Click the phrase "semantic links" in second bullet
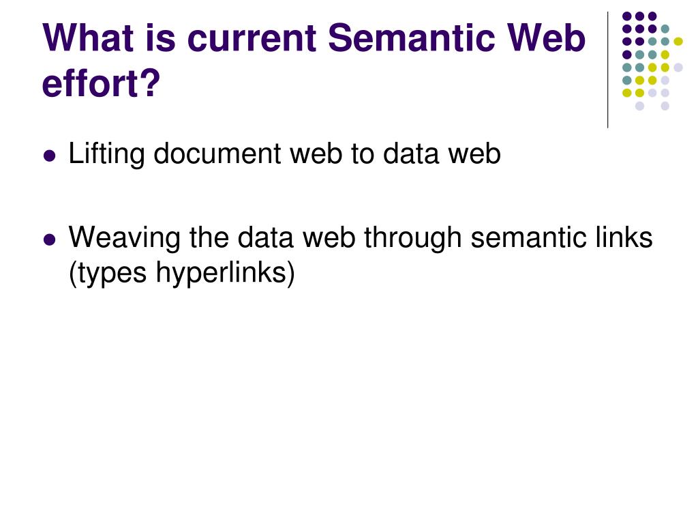This screenshot has width=698, height=524. [562, 238]
